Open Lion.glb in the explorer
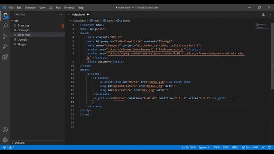The width and height of the screenshot is (274, 154). [x=22, y=40]
